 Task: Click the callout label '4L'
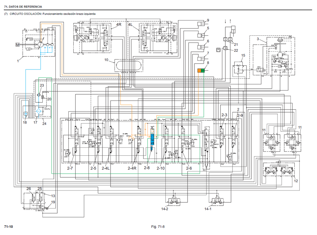pyautogui.click(x=131, y=24)
